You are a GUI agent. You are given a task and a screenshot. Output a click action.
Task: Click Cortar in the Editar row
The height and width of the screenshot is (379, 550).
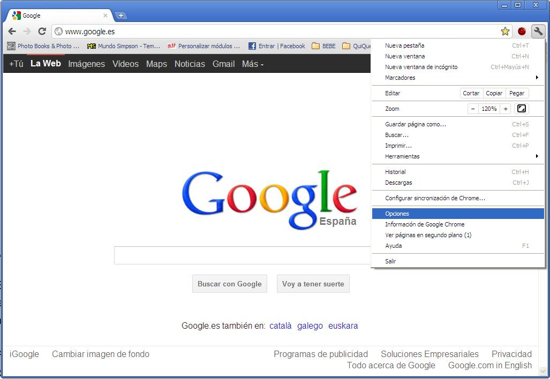tap(471, 93)
